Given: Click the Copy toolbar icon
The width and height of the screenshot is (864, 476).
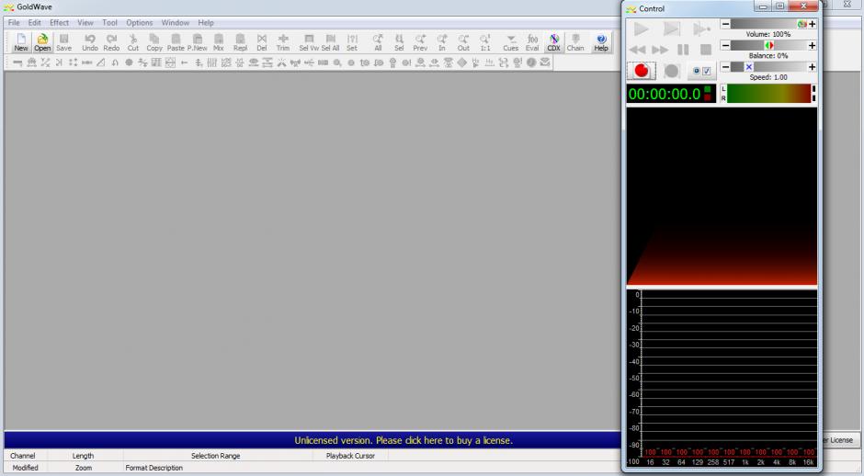Looking at the screenshot, I should point(154,42).
